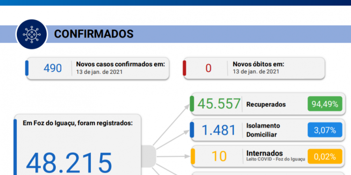Select the Internados label
Viewport: 351px width, 175px height.
(x=264, y=154)
